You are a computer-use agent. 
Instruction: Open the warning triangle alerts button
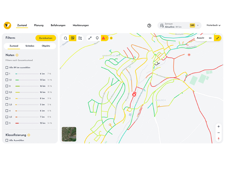(x=104, y=38)
